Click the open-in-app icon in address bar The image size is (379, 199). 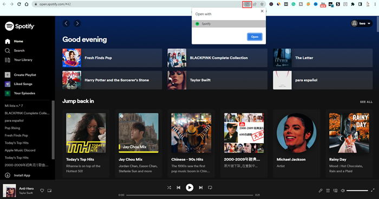tap(247, 4)
